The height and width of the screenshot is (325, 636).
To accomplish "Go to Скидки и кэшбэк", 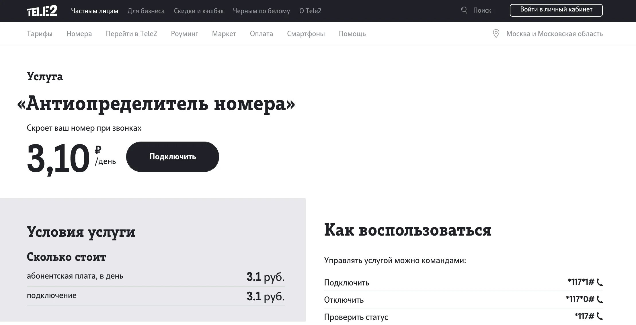I will tap(199, 11).
